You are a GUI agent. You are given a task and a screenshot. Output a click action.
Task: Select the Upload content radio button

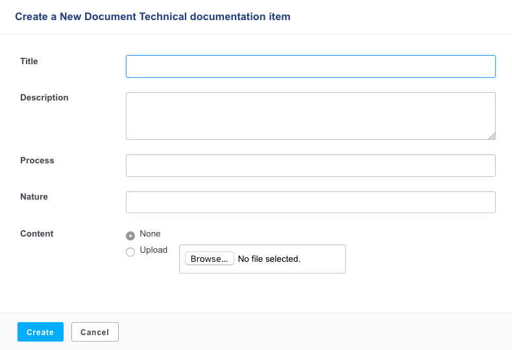[130, 252]
